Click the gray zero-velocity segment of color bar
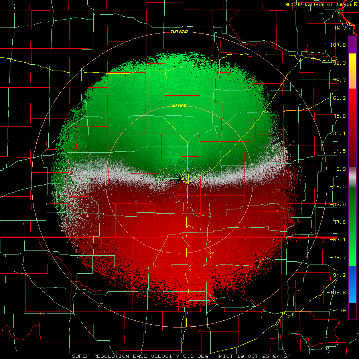 352,177
